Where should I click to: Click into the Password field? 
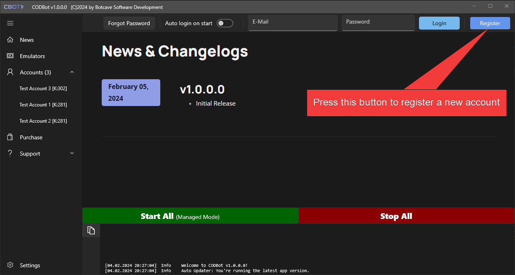(378, 23)
